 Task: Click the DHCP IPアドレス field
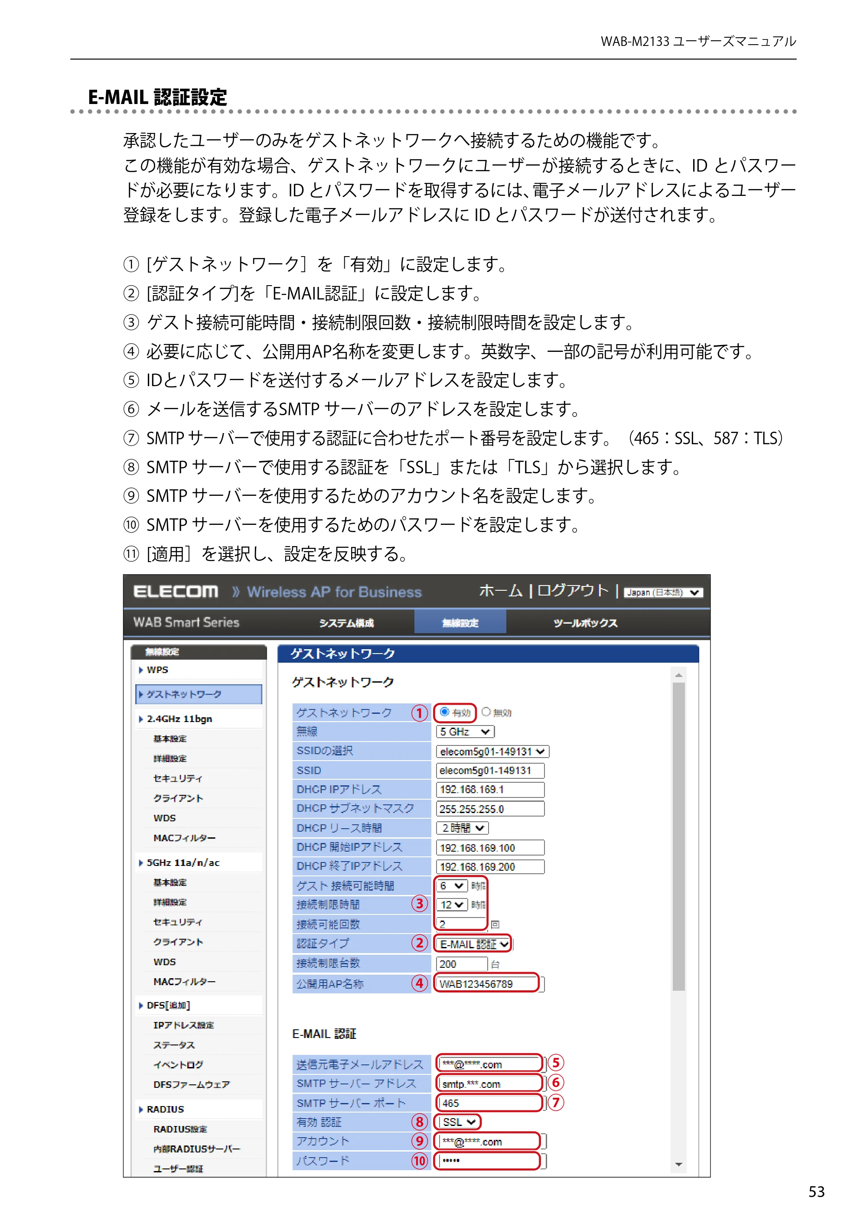(490, 790)
